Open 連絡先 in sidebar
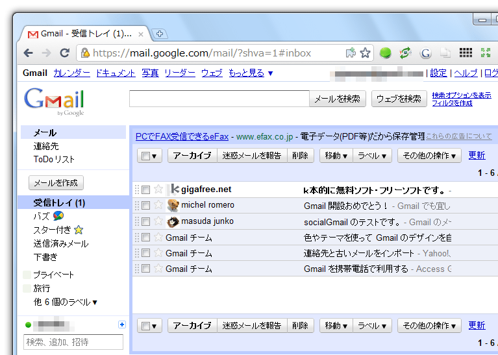The image size is (498, 355). pos(46,146)
